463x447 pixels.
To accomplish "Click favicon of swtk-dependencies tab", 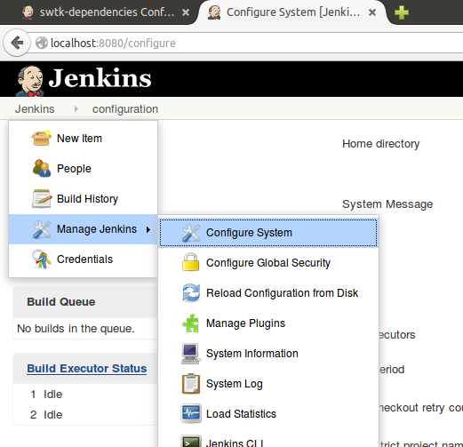I will click(28, 12).
